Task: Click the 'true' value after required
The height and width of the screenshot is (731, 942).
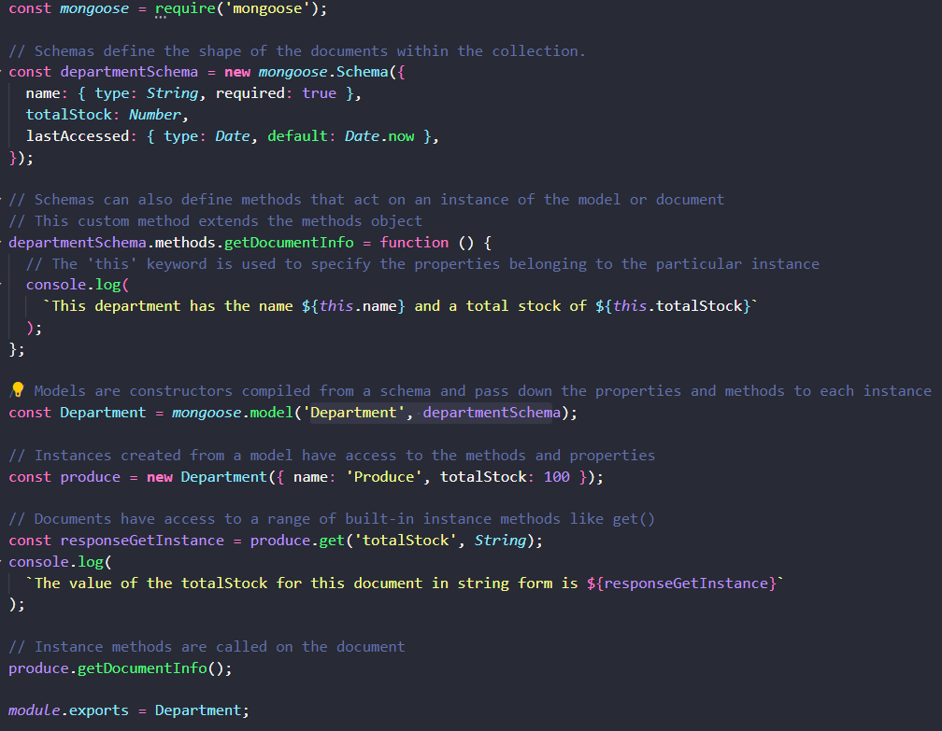Action: click(319, 93)
